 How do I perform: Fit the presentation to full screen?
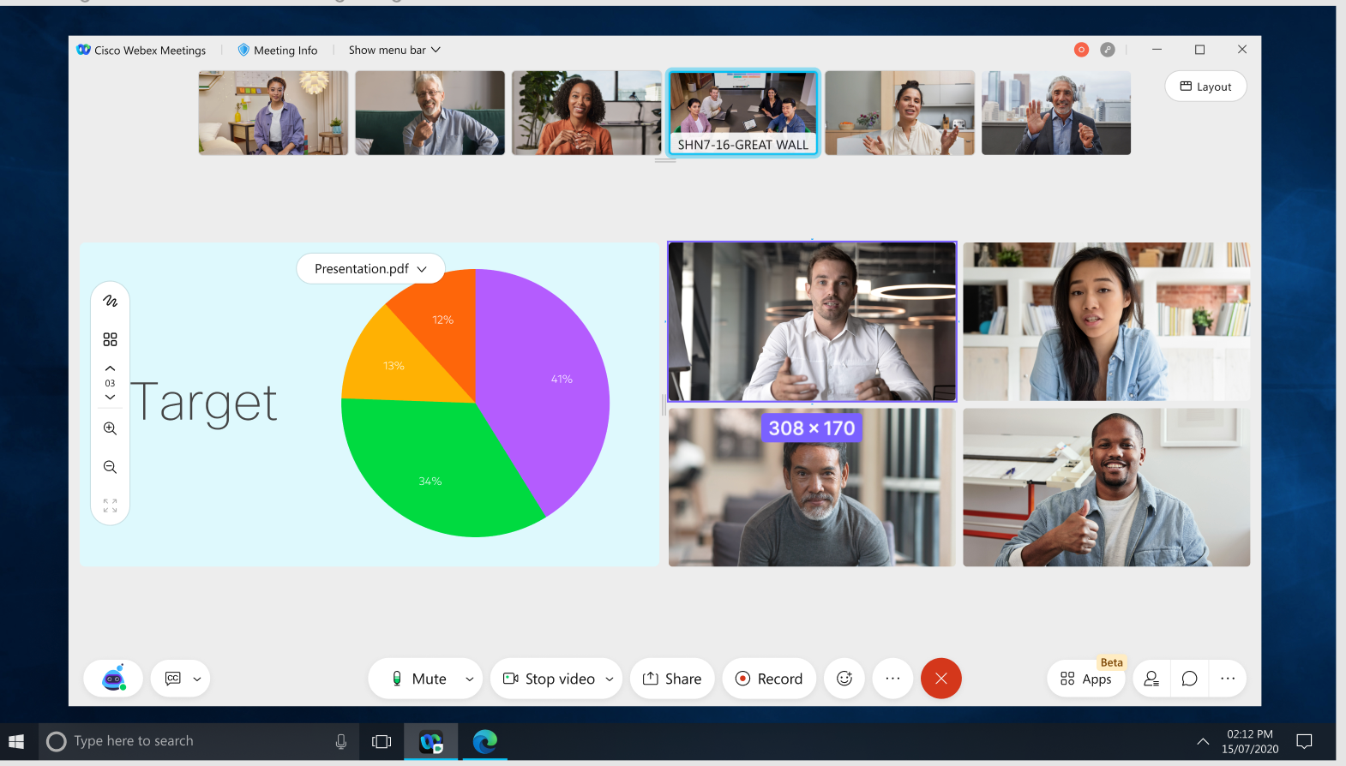coord(110,506)
